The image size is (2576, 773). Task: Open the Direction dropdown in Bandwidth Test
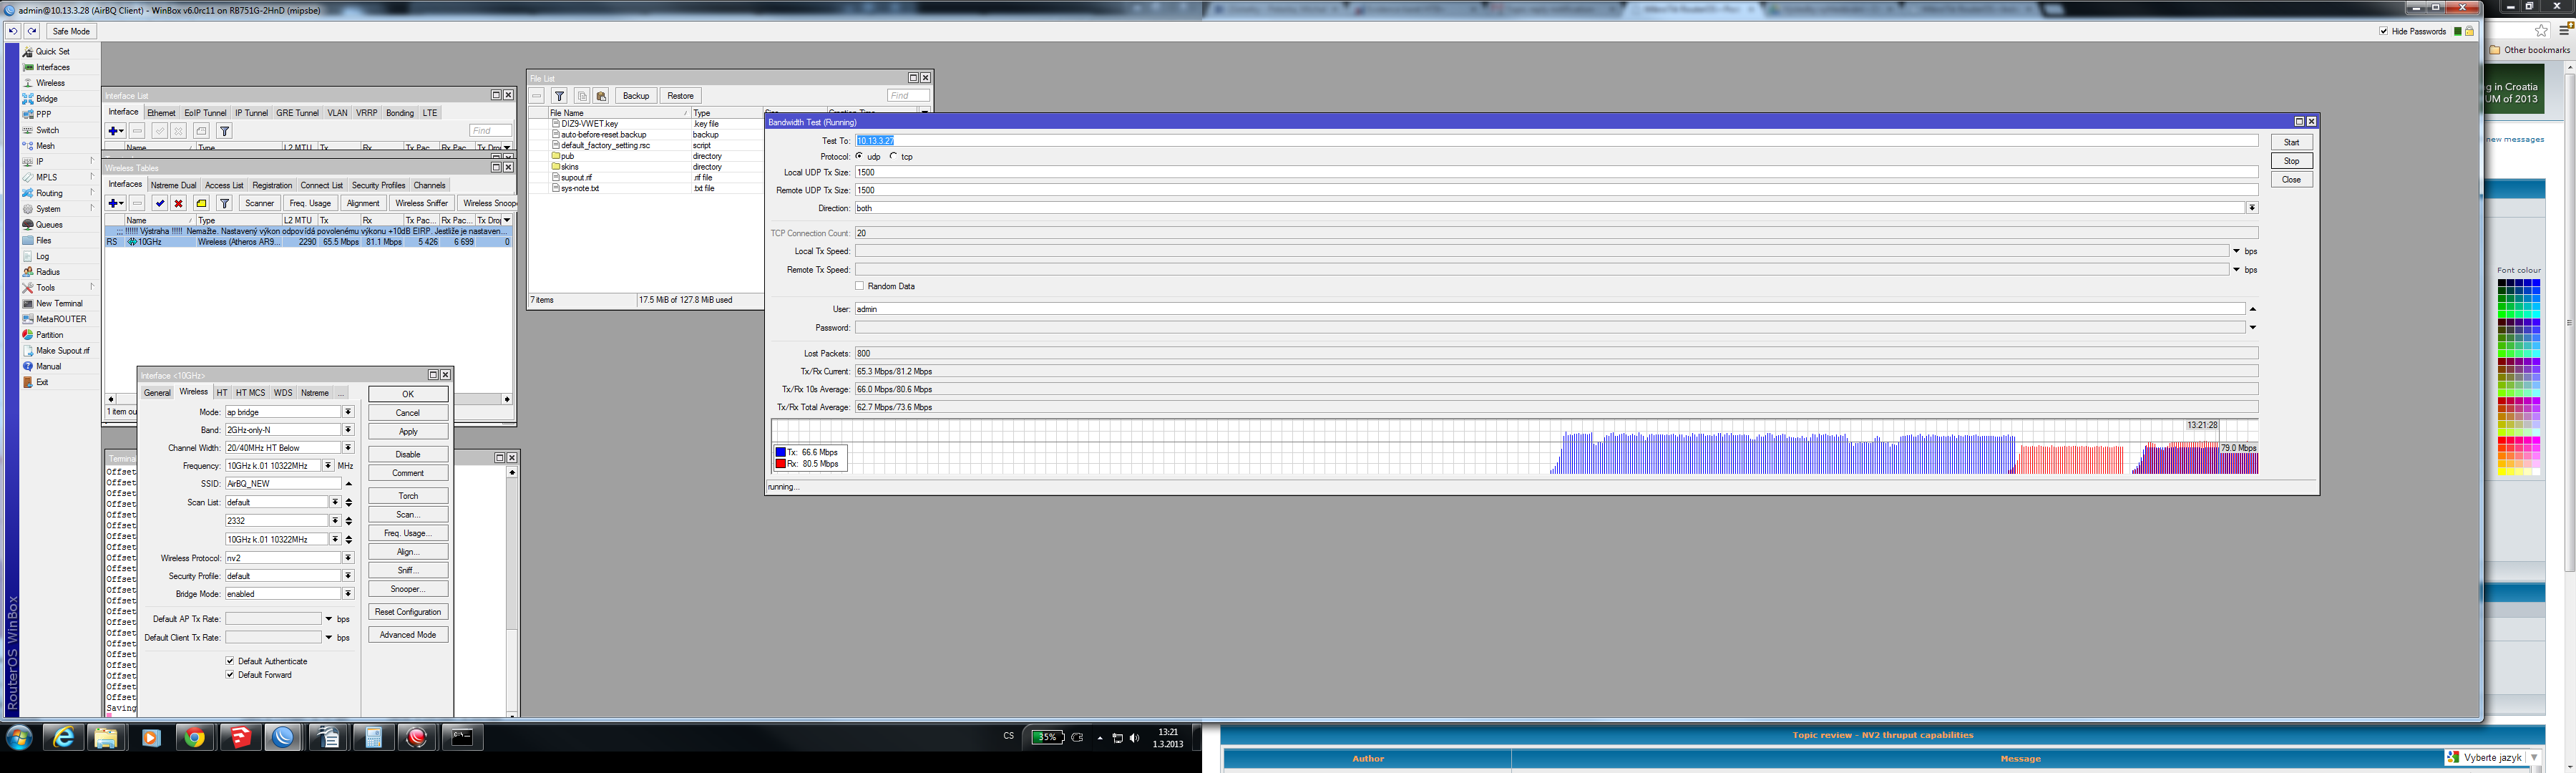[2251, 208]
